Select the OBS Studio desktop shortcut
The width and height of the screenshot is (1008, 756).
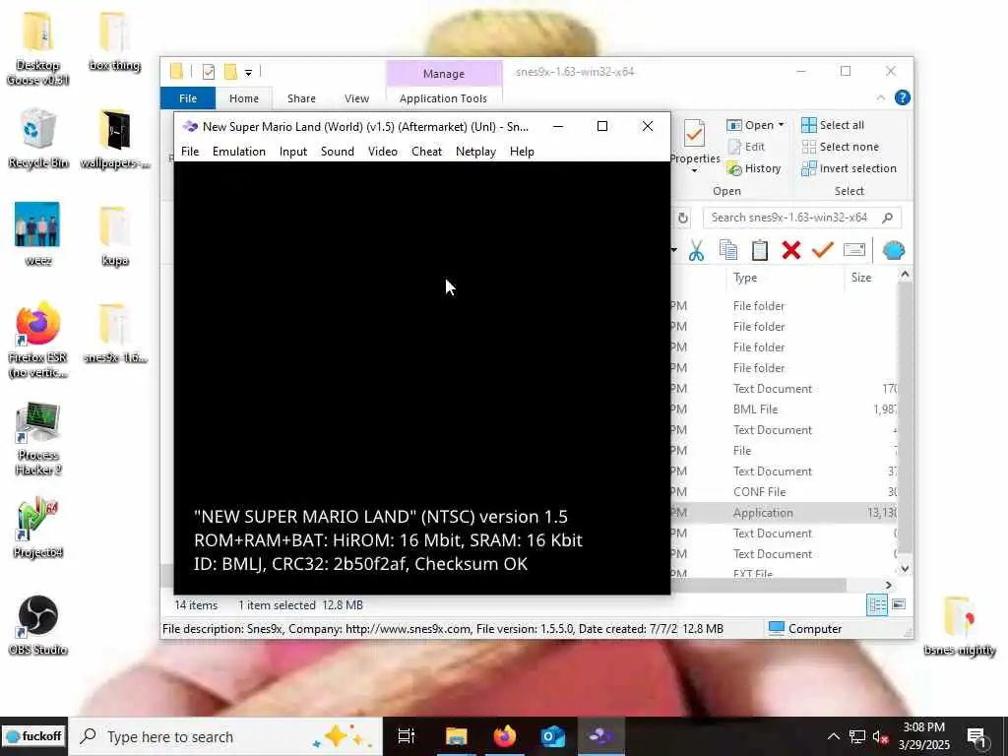[37, 625]
